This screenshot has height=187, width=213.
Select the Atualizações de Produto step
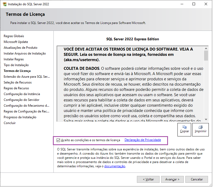(21, 48)
